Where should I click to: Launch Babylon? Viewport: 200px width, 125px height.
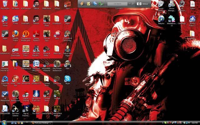(x=161, y=20)
